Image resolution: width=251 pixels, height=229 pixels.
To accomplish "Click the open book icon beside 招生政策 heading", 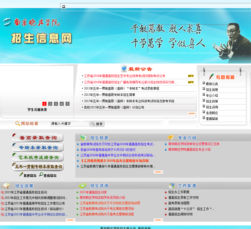I will coord(7,186).
